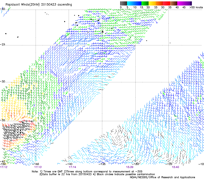Click the longitude axis label '-145'
The width and height of the screenshot is (204, 179).
pyautogui.click(x=36, y=164)
